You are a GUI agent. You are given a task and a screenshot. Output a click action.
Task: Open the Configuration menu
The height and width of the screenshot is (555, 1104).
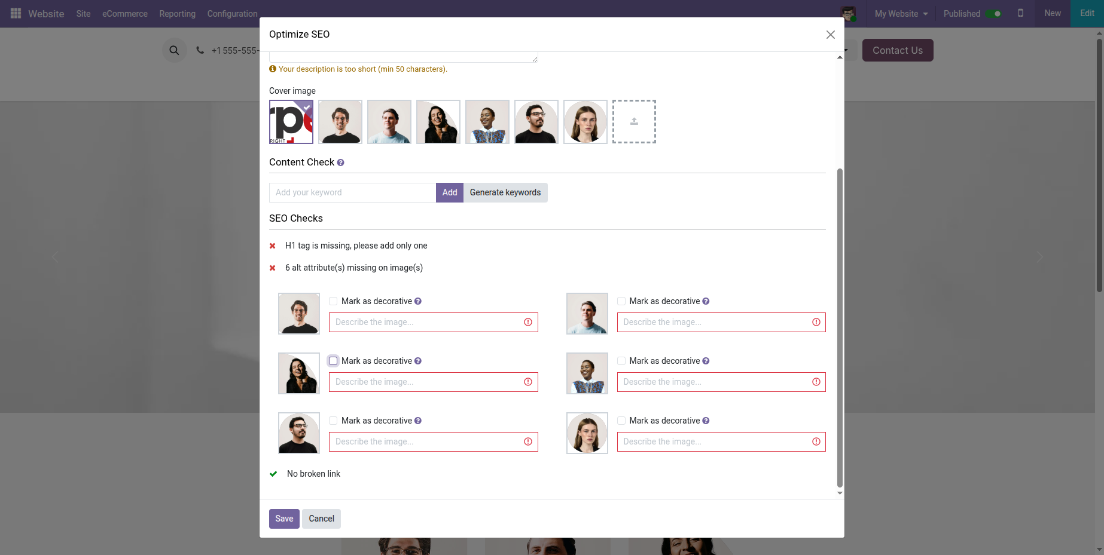[x=232, y=14]
